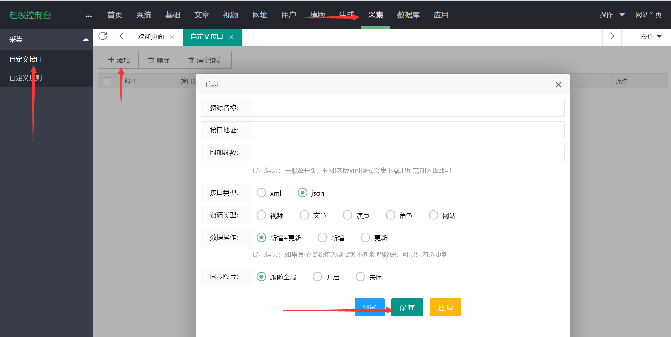Click the three-dots menu icon beside 超级控制台
The image size is (671, 337).
click(x=89, y=16)
